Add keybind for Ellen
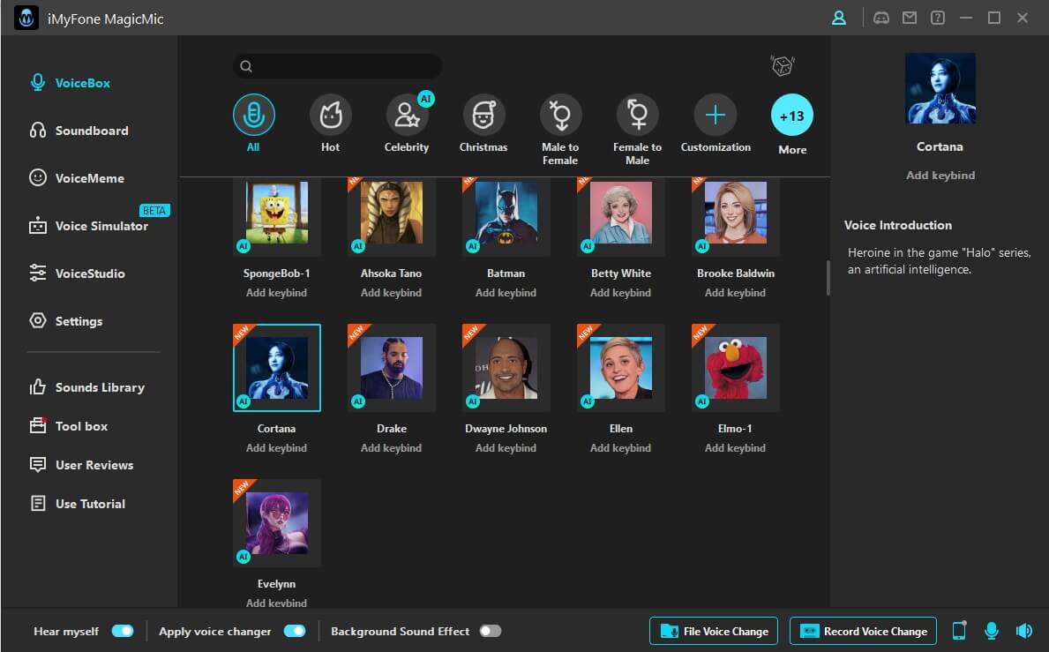The height and width of the screenshot is (652, 1049). point(621,448)
